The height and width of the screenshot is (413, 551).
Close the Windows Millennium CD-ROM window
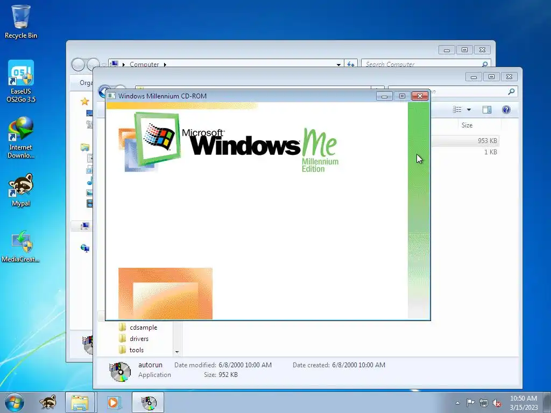tap(420, 96)
